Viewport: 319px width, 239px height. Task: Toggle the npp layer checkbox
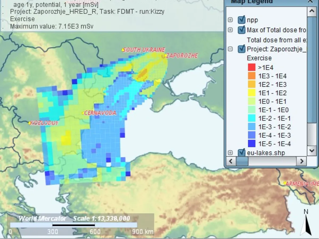[x=241, y=20]
